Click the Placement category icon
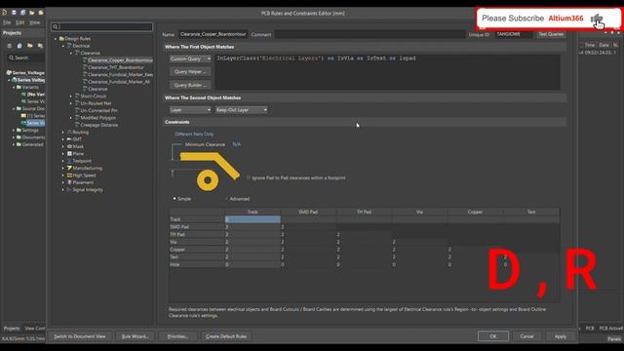This screenshot has height=351, width=624. click(69, 182)
